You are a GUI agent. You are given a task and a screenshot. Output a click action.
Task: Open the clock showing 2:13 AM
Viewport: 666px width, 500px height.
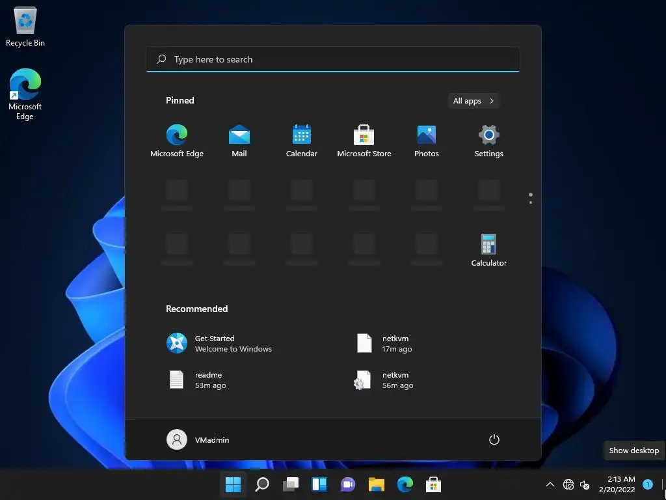pyautogui.click(x=617, y=484)
